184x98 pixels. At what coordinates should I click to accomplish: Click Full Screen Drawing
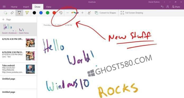click(x=132, y=13)
